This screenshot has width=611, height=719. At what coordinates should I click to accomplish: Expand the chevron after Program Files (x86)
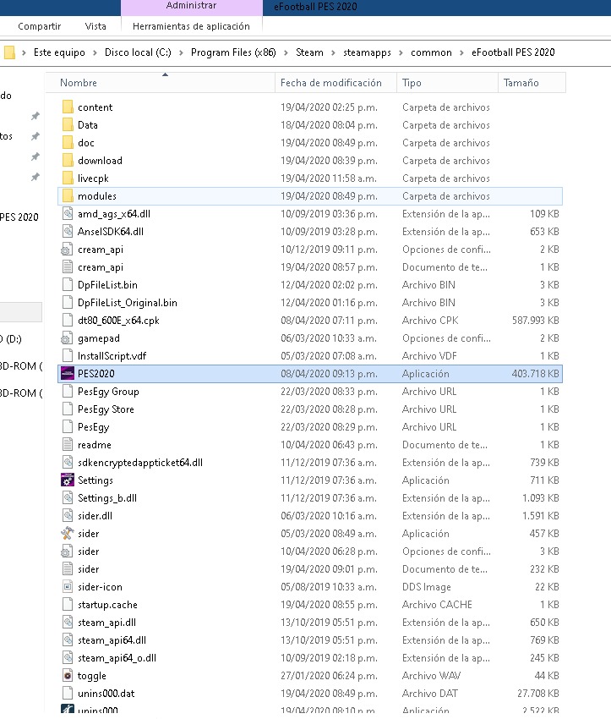286,52
